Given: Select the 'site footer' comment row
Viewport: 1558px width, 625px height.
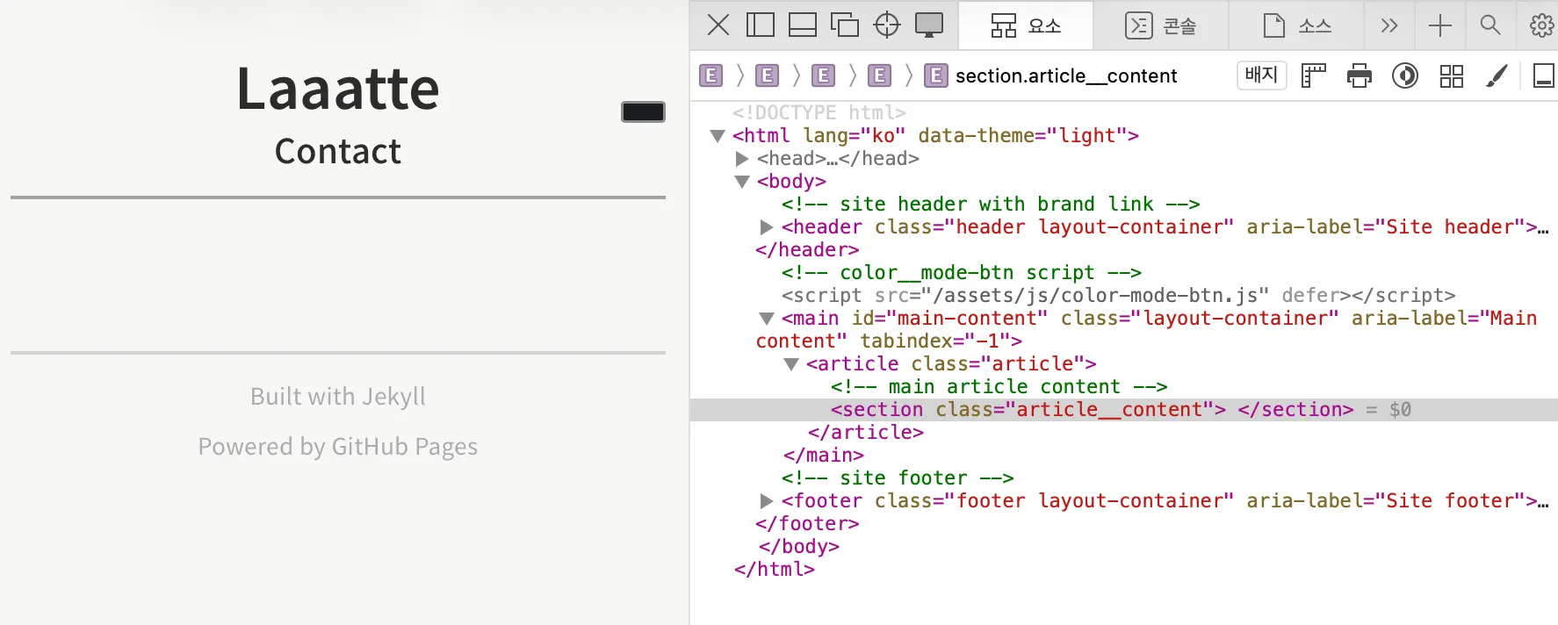Looking at the screenshot, I should (x=898, y=478).
